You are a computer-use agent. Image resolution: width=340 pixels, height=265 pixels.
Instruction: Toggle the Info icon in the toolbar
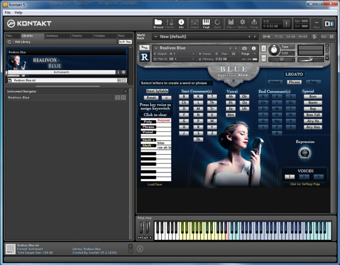[181, 24]
